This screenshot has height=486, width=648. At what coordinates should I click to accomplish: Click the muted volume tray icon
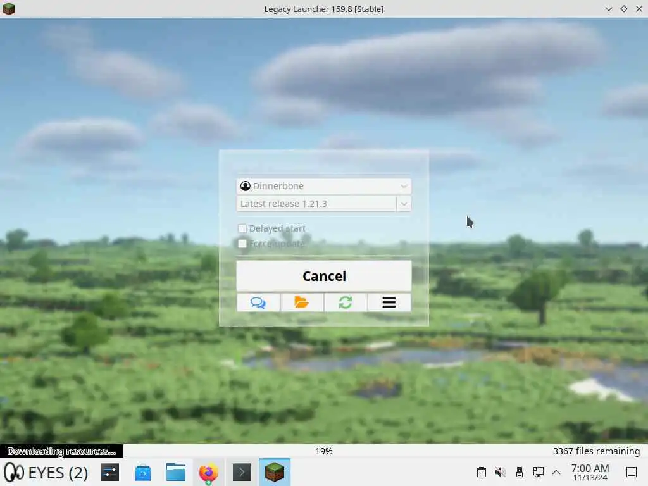[x=500, y=472]
